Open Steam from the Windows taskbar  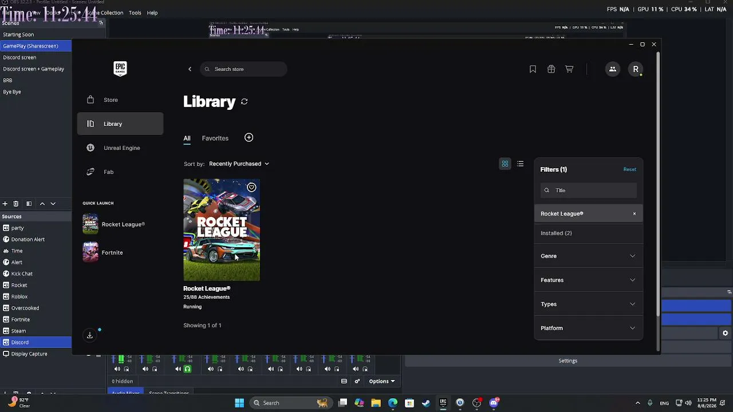click(x=426, y=403)
